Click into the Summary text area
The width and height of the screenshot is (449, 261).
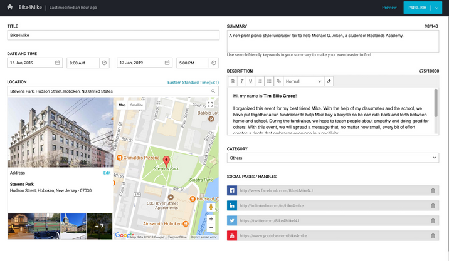click(x=333, y=41)
